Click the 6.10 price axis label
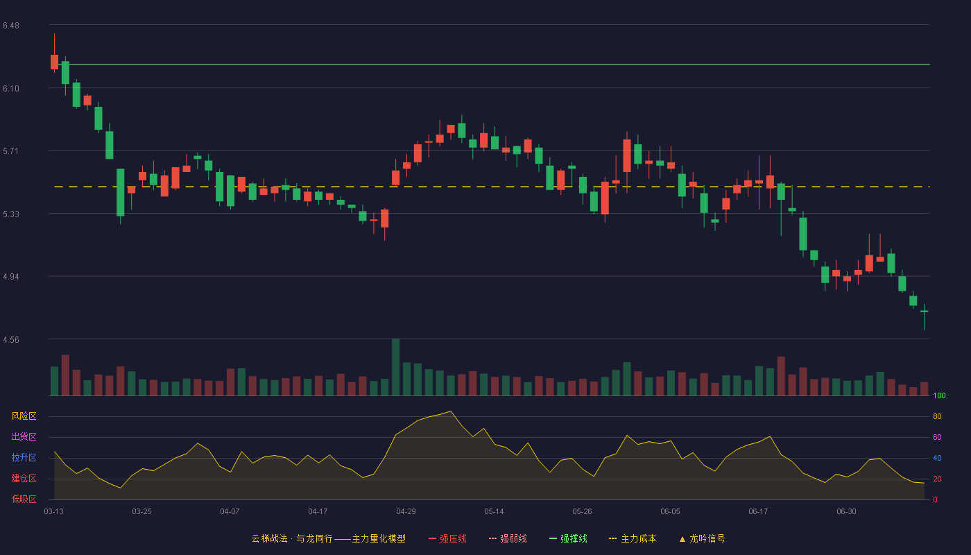The width and height of the screenshot is (971, 555). click(11, 89)
